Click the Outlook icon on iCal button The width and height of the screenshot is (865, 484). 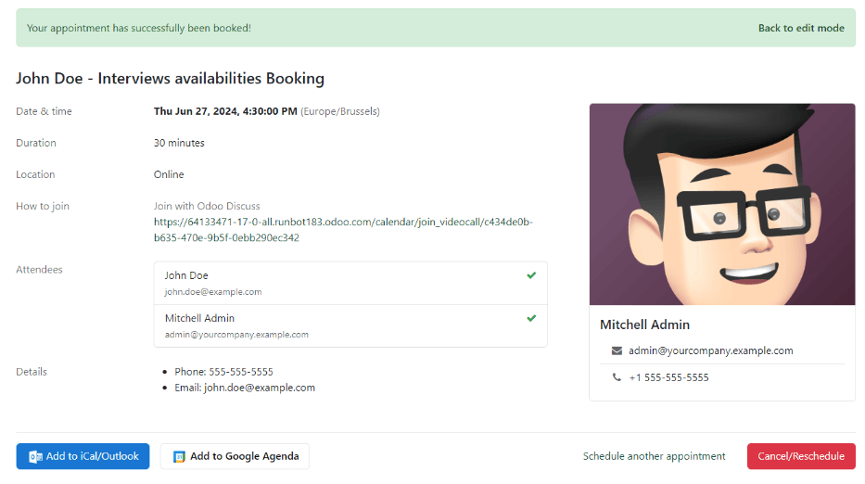click(35, 456)
